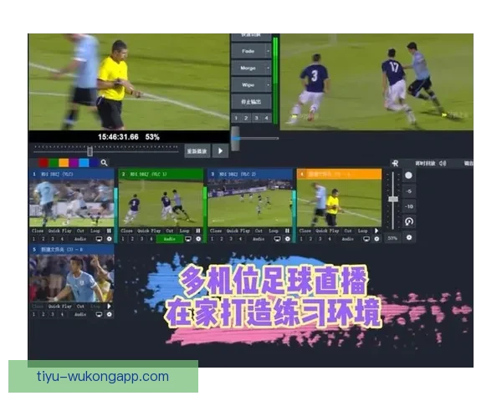Toggle Audio on input 1
This screenshot has width=502, height=401.
click(79, 239)
